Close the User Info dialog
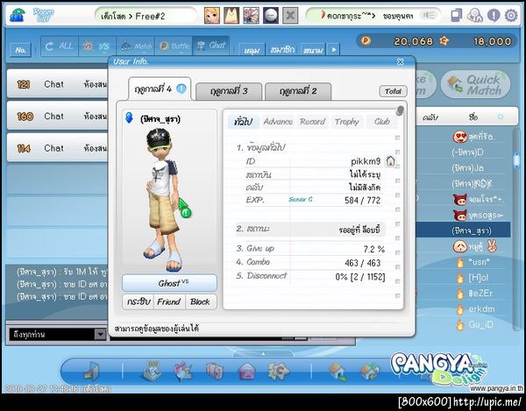The height and width of the screenshot is (411, 526). click(x=400, y=61)
